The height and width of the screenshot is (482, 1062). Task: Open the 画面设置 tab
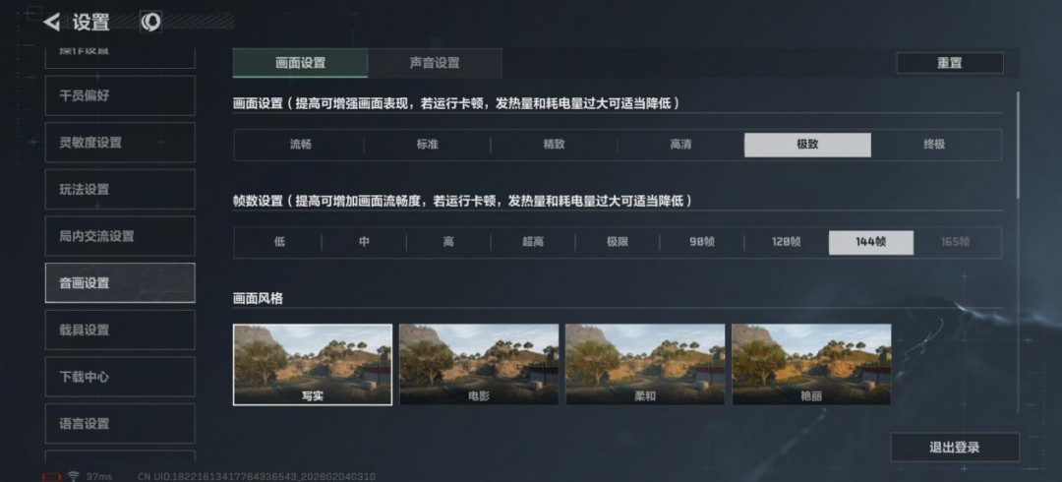[x=300, y=63]
